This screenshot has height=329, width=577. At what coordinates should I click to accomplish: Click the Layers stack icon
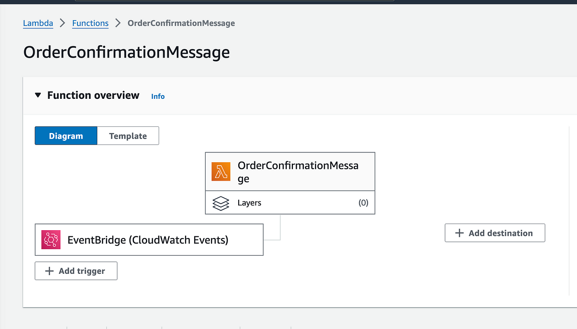[220, 203]
